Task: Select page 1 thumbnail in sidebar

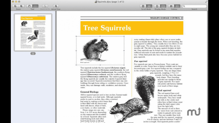Action: coord(33,32)
